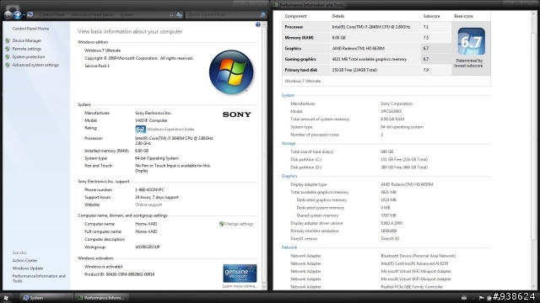Click the shield icon next to Change settings
This screenshot has width=540, height=303.
[221, 224]
